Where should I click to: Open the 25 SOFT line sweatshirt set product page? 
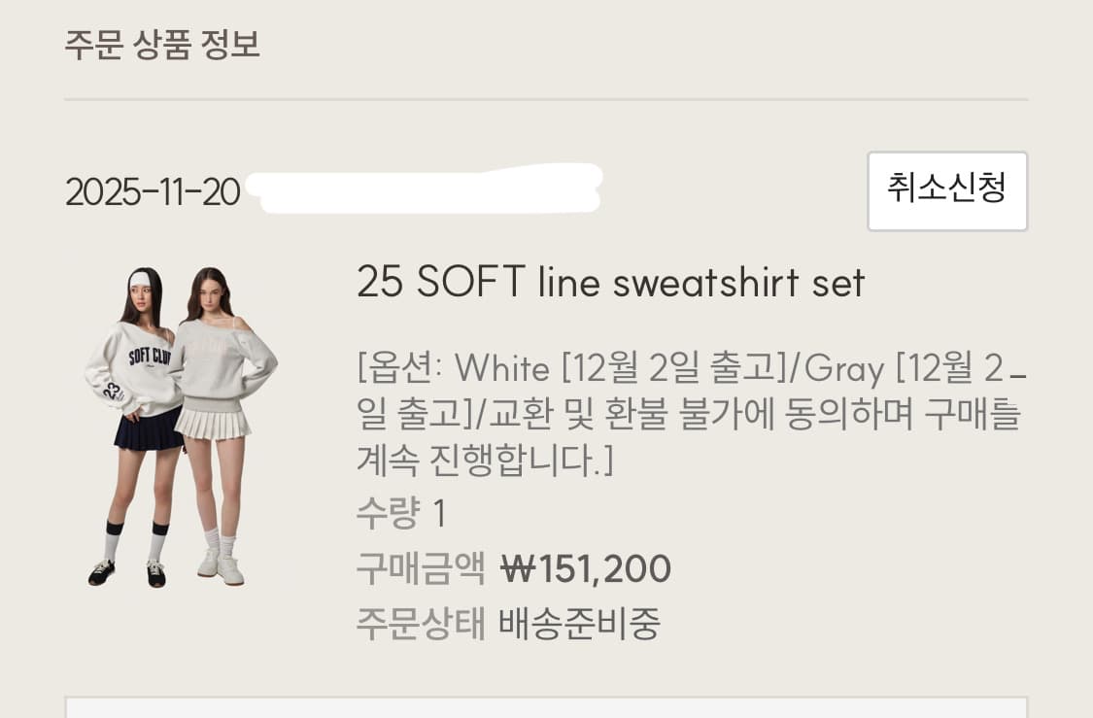pyautogui.click(x=611, y=283)
